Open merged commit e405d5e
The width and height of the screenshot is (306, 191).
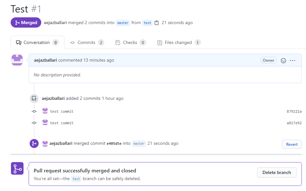(114, 143)
